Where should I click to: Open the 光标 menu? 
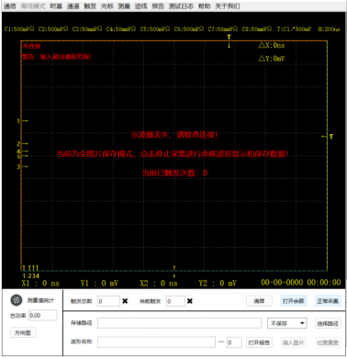coord(107,6)
